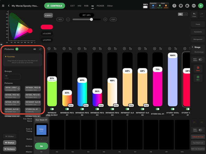Click the y:0.2903 value field
The width and height of the screenshot is (206, 154).
click(x=47, y=40)
